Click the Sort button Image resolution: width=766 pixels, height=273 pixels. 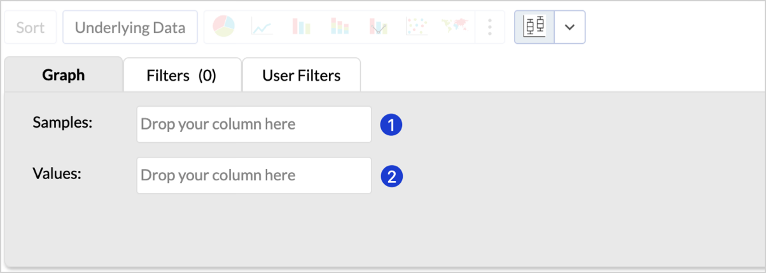[31, 27]
